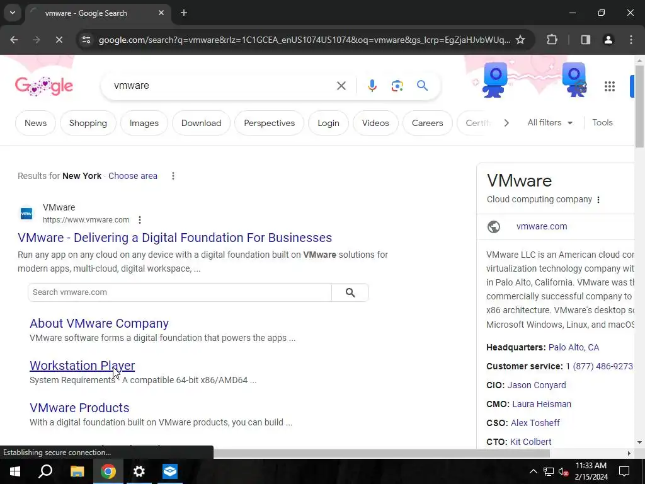Open search Tools
645x484 pixels.
click(x=602, y=123)
